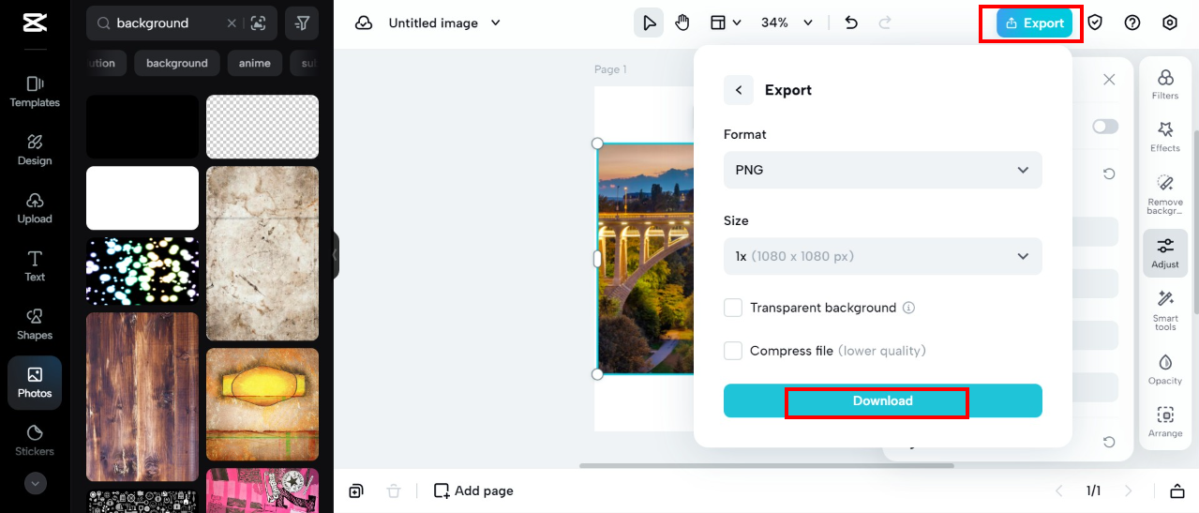Turn on the toggle switch in right panel
This screenshot has height=513, width=1199.
pos(1105,127)
